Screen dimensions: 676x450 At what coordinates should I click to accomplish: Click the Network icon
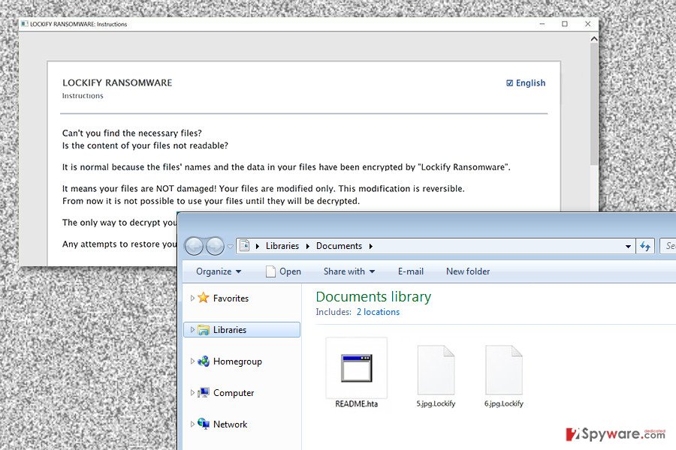tap(204, 424)
